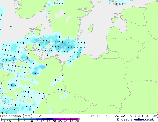Pick the 15–20 mm legend color swatch
The width and height of the screenshot is (158, 122).
click(39, 119)
